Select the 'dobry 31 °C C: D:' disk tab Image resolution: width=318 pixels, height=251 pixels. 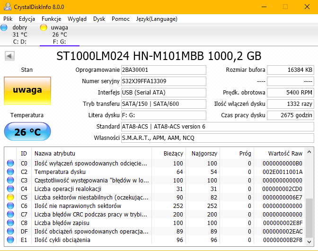click(x=20, y=35)
